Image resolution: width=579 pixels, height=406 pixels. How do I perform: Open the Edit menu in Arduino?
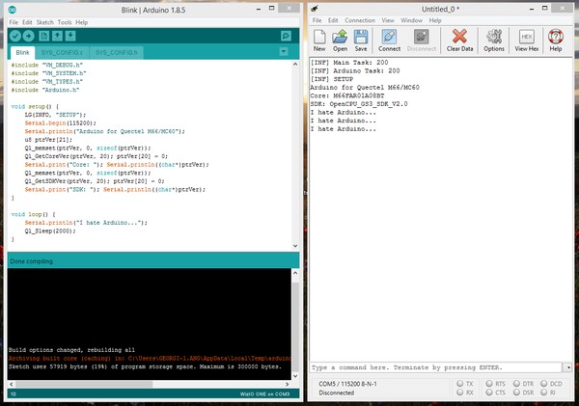(27, 22)
